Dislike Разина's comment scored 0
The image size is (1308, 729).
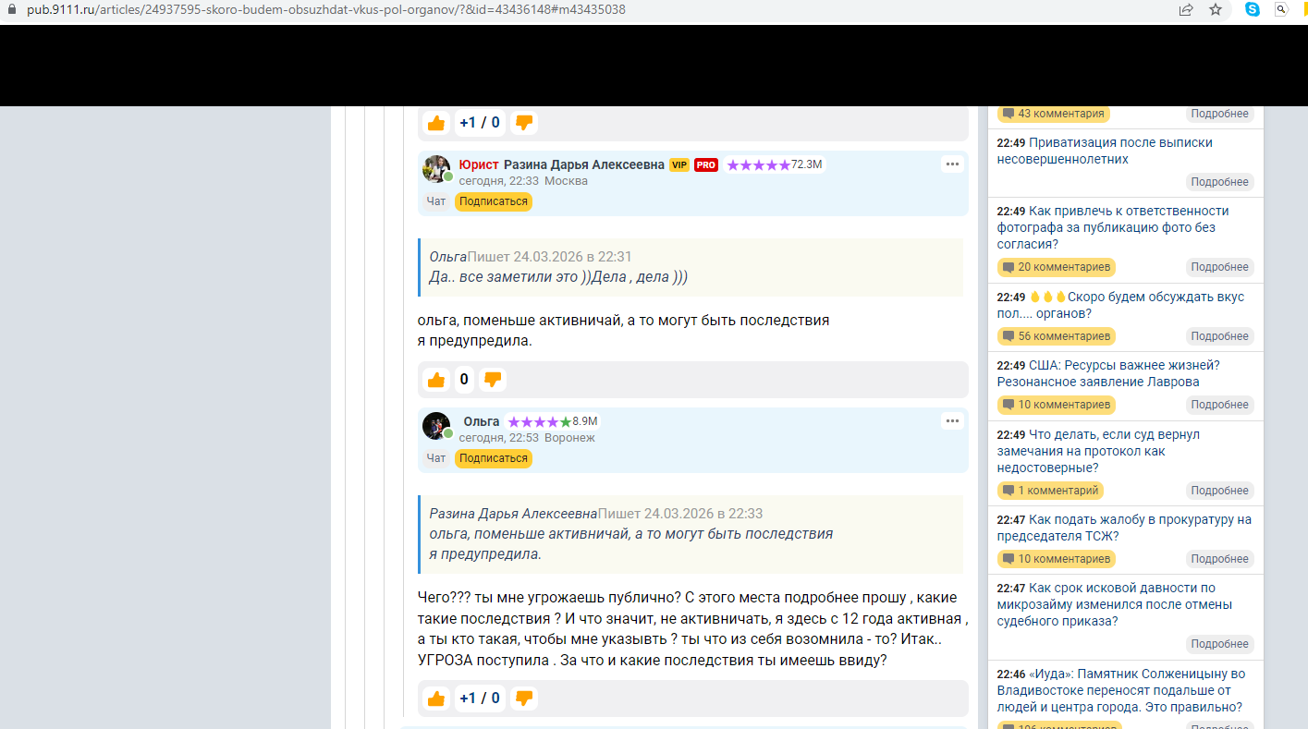point(493,380)
